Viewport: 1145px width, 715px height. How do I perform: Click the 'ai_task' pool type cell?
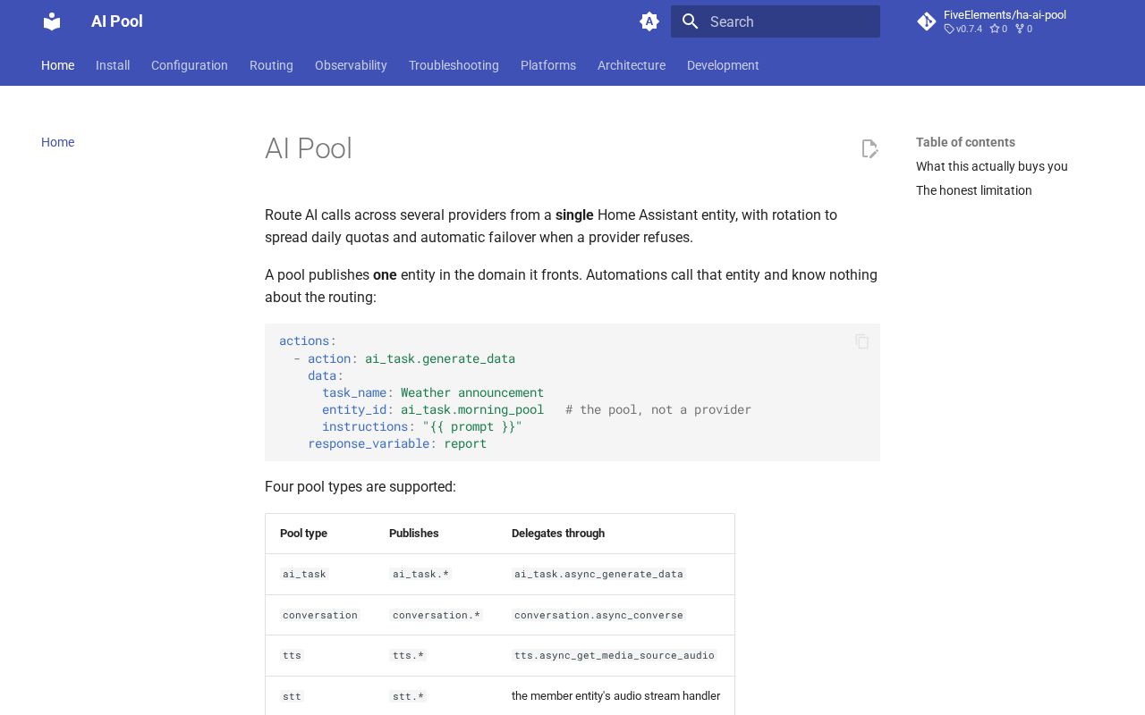point(304,574)
